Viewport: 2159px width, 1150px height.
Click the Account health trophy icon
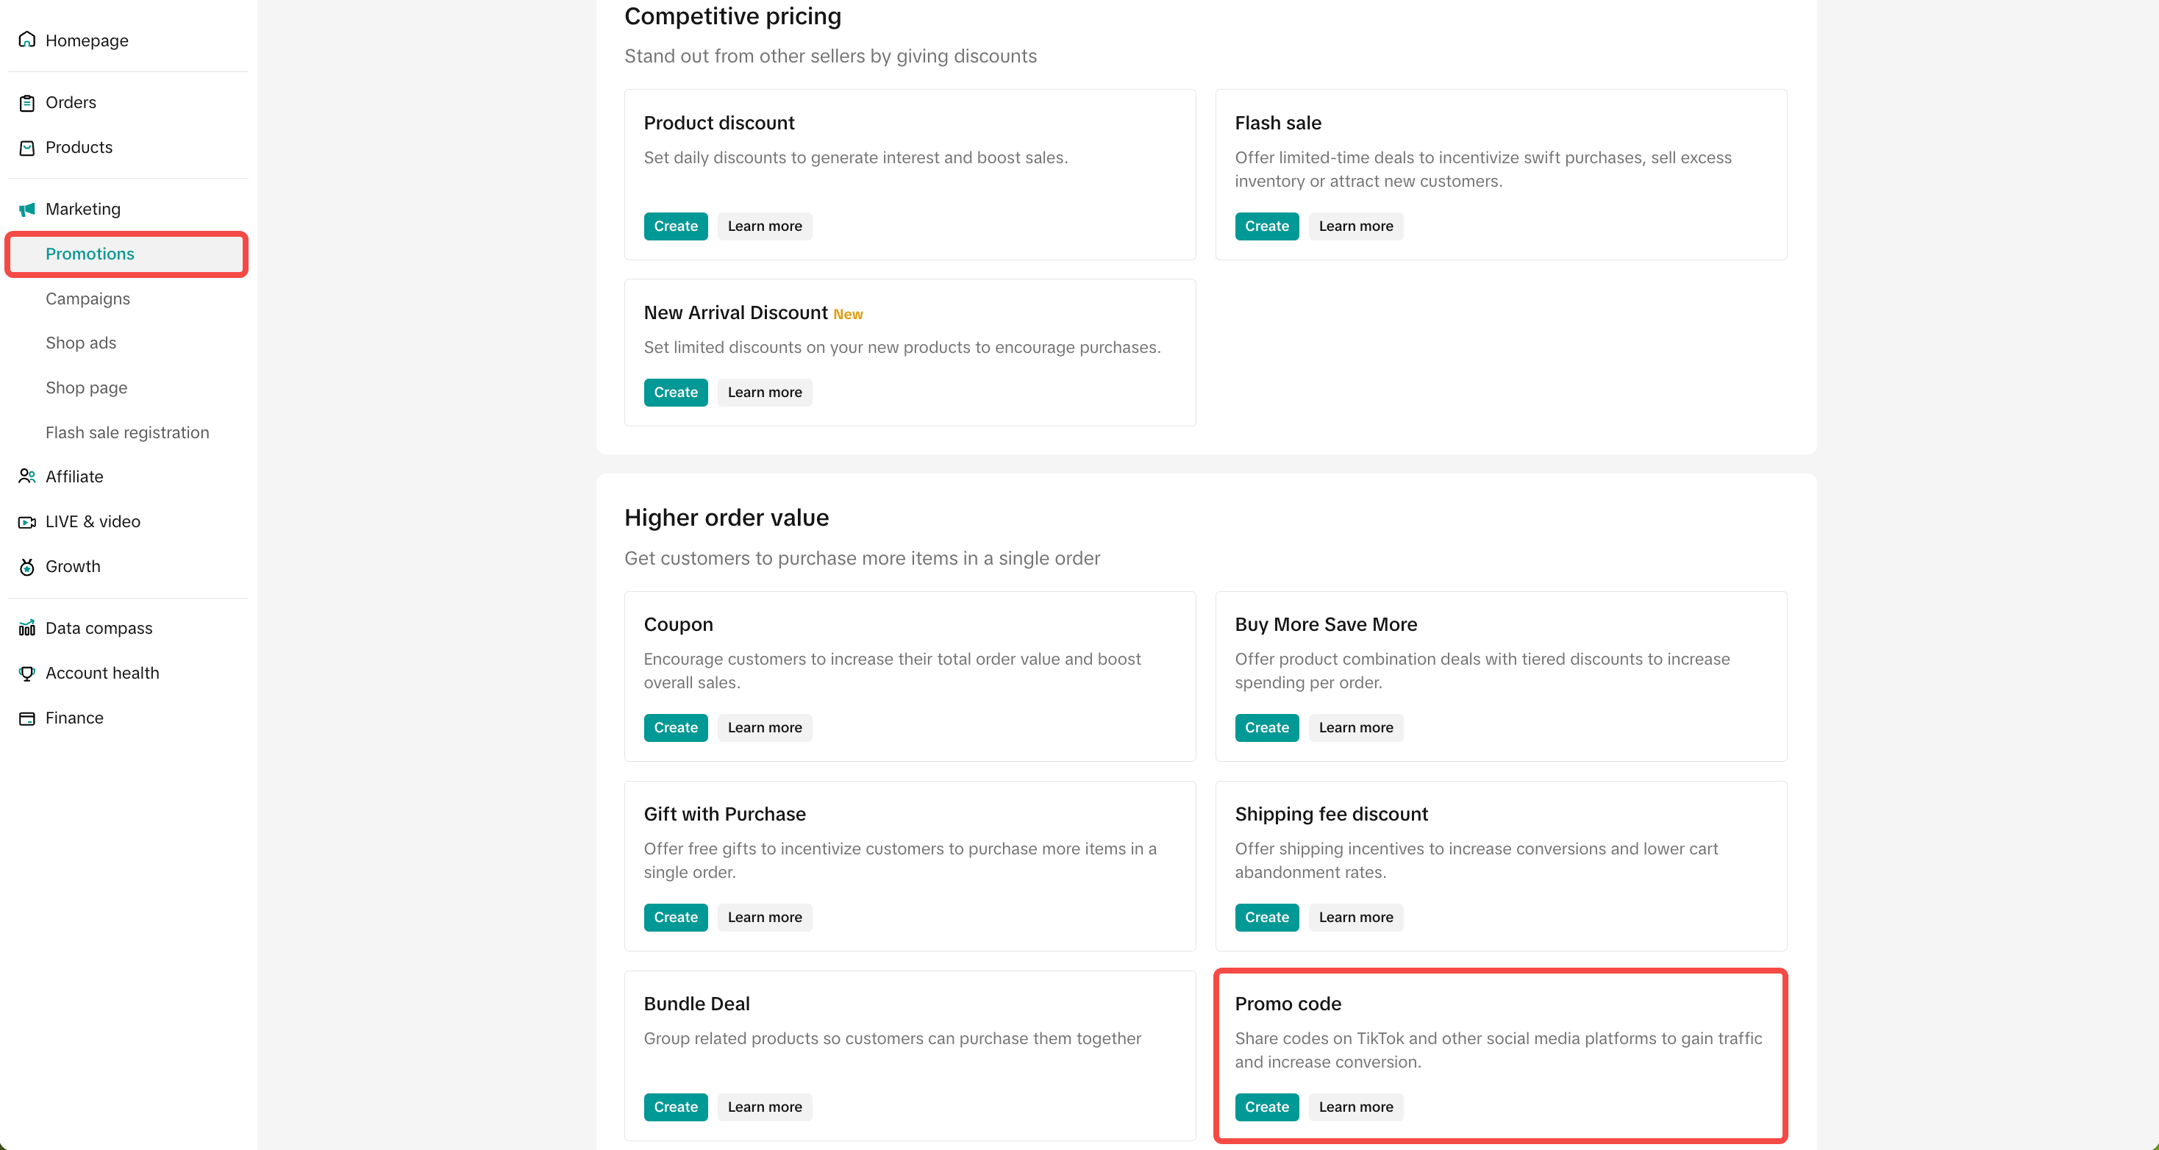26,673
